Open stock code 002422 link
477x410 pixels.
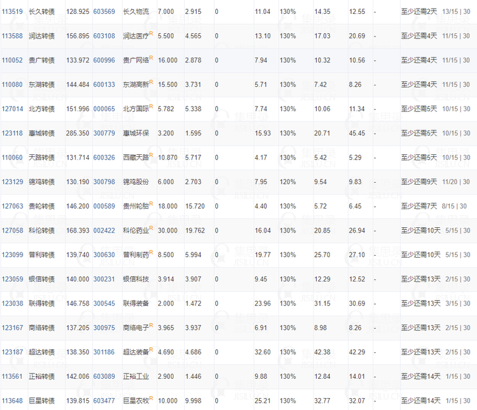point(104,231)
